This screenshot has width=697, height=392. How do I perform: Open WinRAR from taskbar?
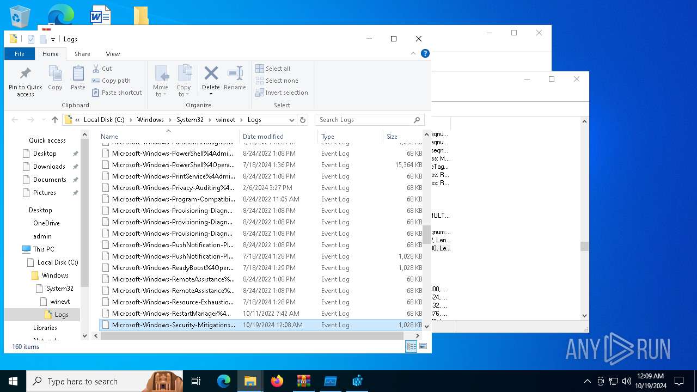304,381
